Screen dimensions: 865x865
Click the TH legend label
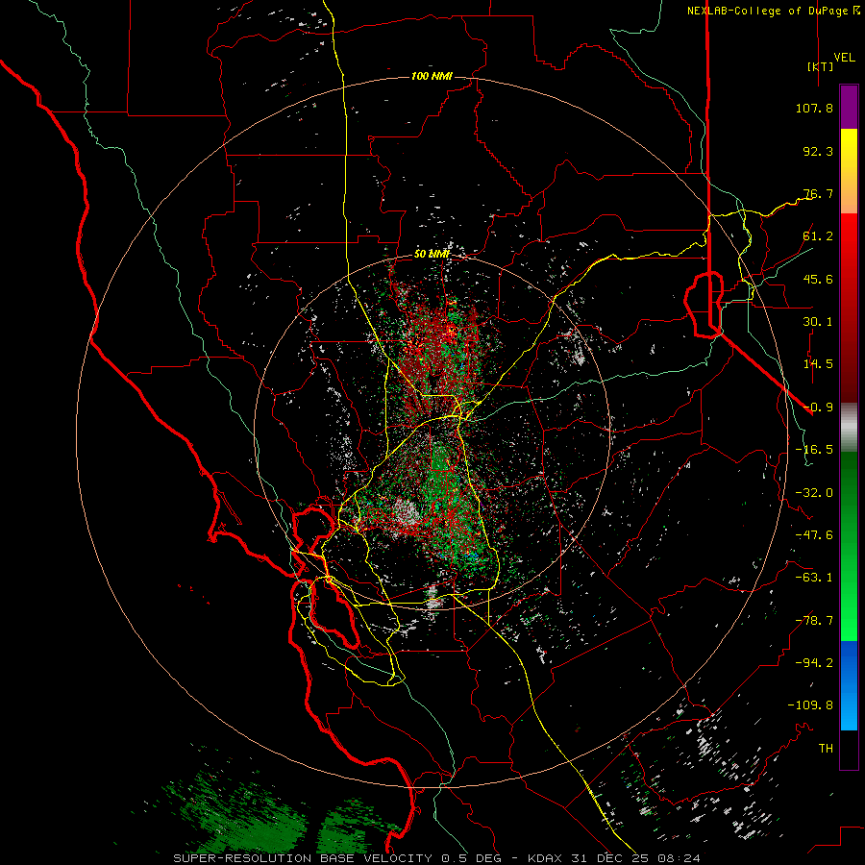[x=826, y=749]
